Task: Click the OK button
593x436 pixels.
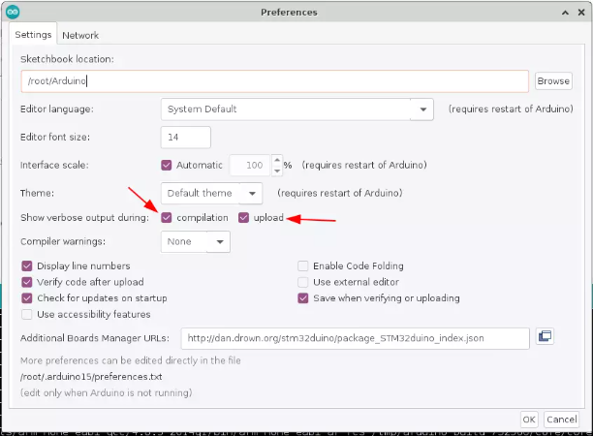Action: point(529,420)
